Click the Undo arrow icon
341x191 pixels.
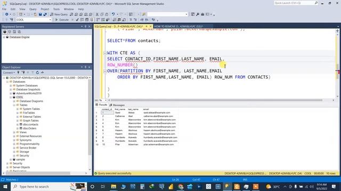click(113, 14)
